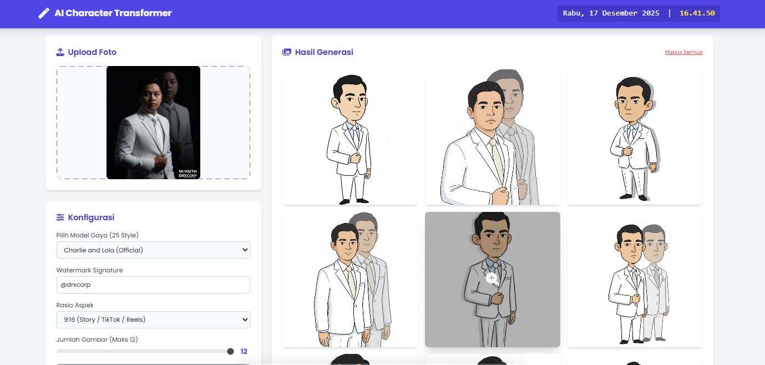This screenshot has height=365, width=765.
Task: Click the Hasil Generasi images icon
Action: pos(287,52)
